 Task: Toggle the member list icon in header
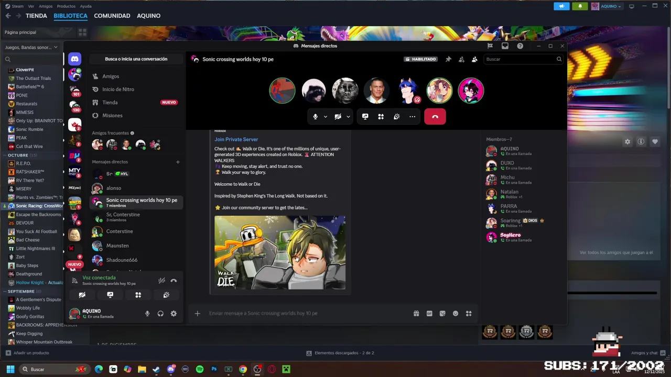click(x=474, y=59)
